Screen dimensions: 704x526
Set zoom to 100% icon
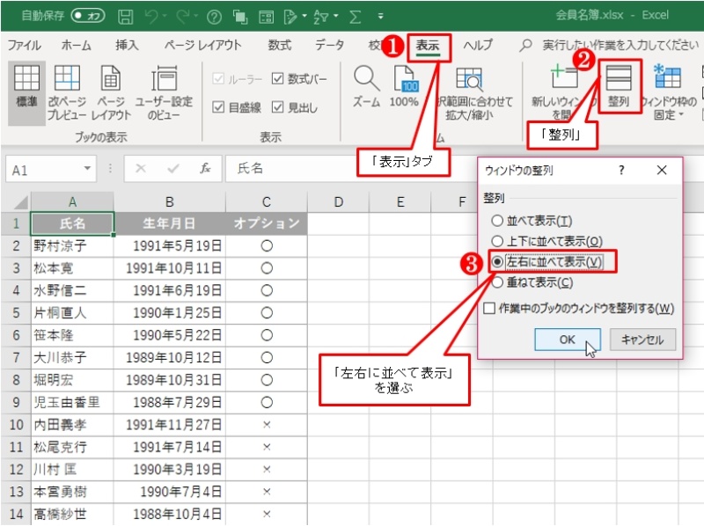[404, 85]
